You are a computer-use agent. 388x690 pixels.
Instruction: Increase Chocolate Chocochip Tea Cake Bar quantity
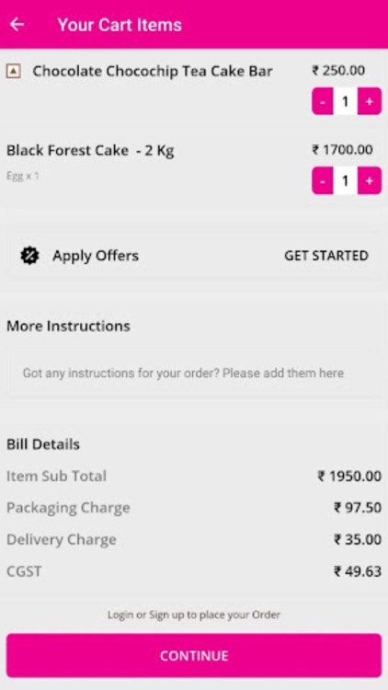(x=369, y=101)
